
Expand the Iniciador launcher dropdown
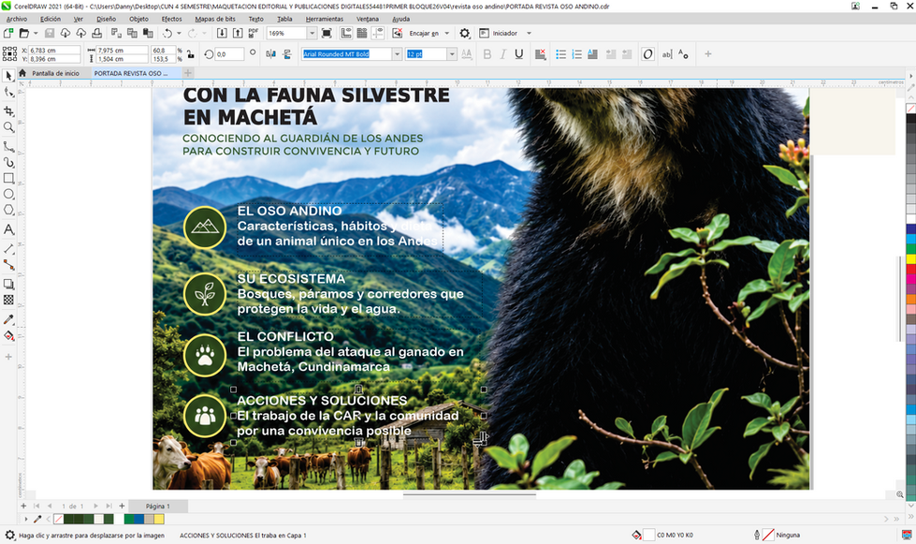[529, 34]
